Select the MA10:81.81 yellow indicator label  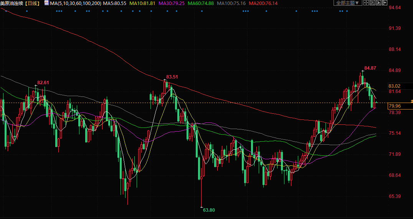pyautogui.click(x=142, y=3)
